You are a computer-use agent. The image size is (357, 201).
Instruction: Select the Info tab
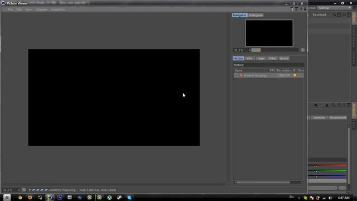point(249,59)
